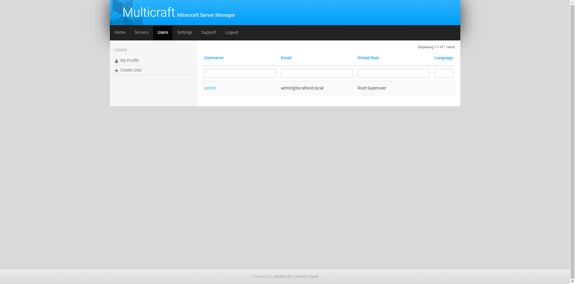Go to the Servers tab
Viewport: 575px width, 284px height.
coord(141,33)
